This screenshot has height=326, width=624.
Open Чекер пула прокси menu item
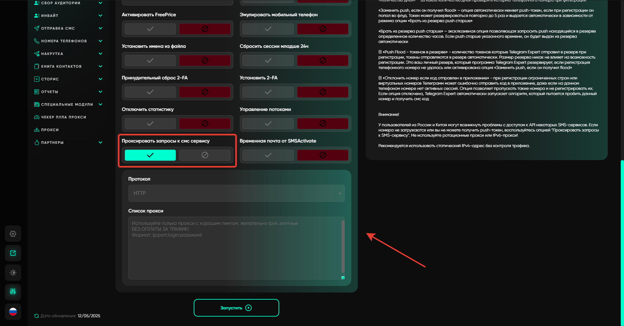point(63,117)
